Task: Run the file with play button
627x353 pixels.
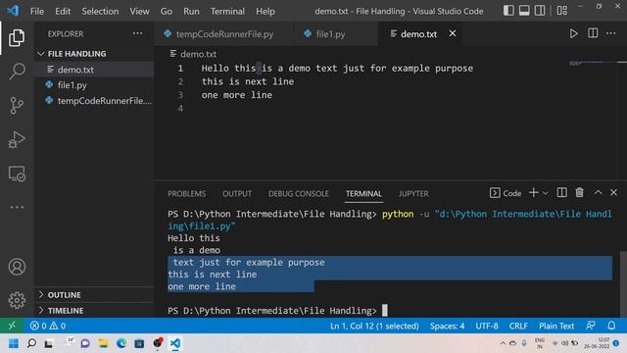Action: 573,33
